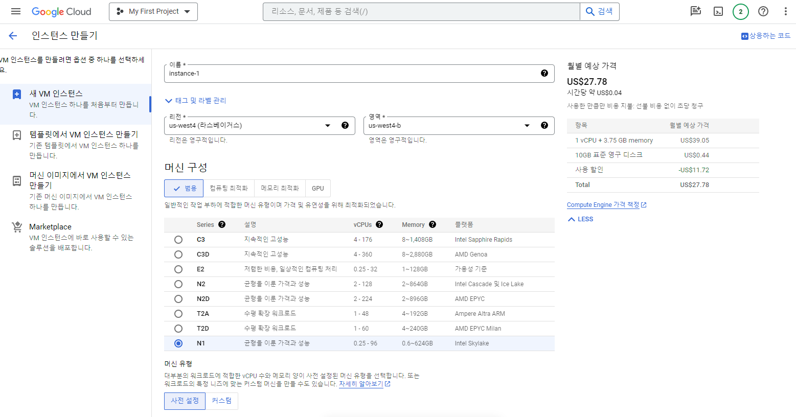The height and width of the screenshot is (417, 796).
Task: Click the Intel Sapphire Rapids platform cell
Action: pos(484,240)
